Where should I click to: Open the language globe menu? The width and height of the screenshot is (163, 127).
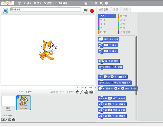click(20, 3)
